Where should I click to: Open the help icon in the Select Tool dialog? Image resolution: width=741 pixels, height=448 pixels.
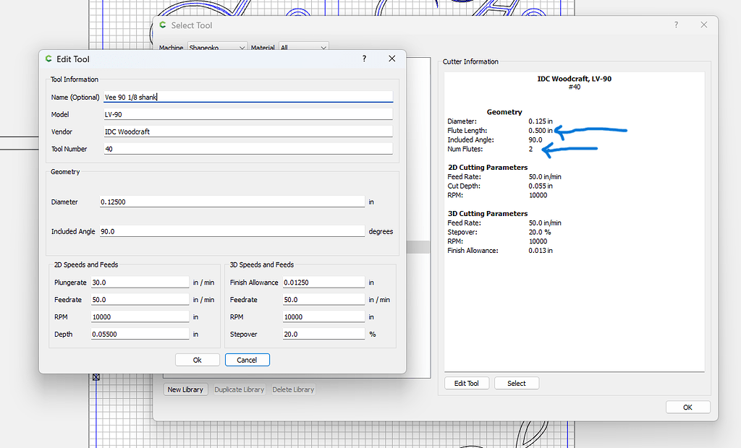tap(675, 25)
